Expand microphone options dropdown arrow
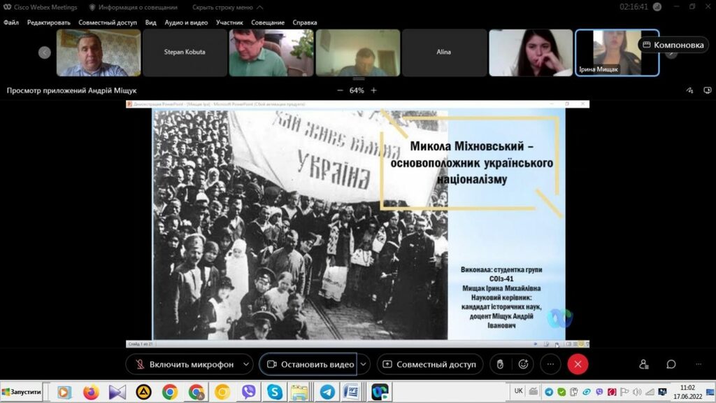The width and height of the screenshot is (716, 403). click(245, 365)
